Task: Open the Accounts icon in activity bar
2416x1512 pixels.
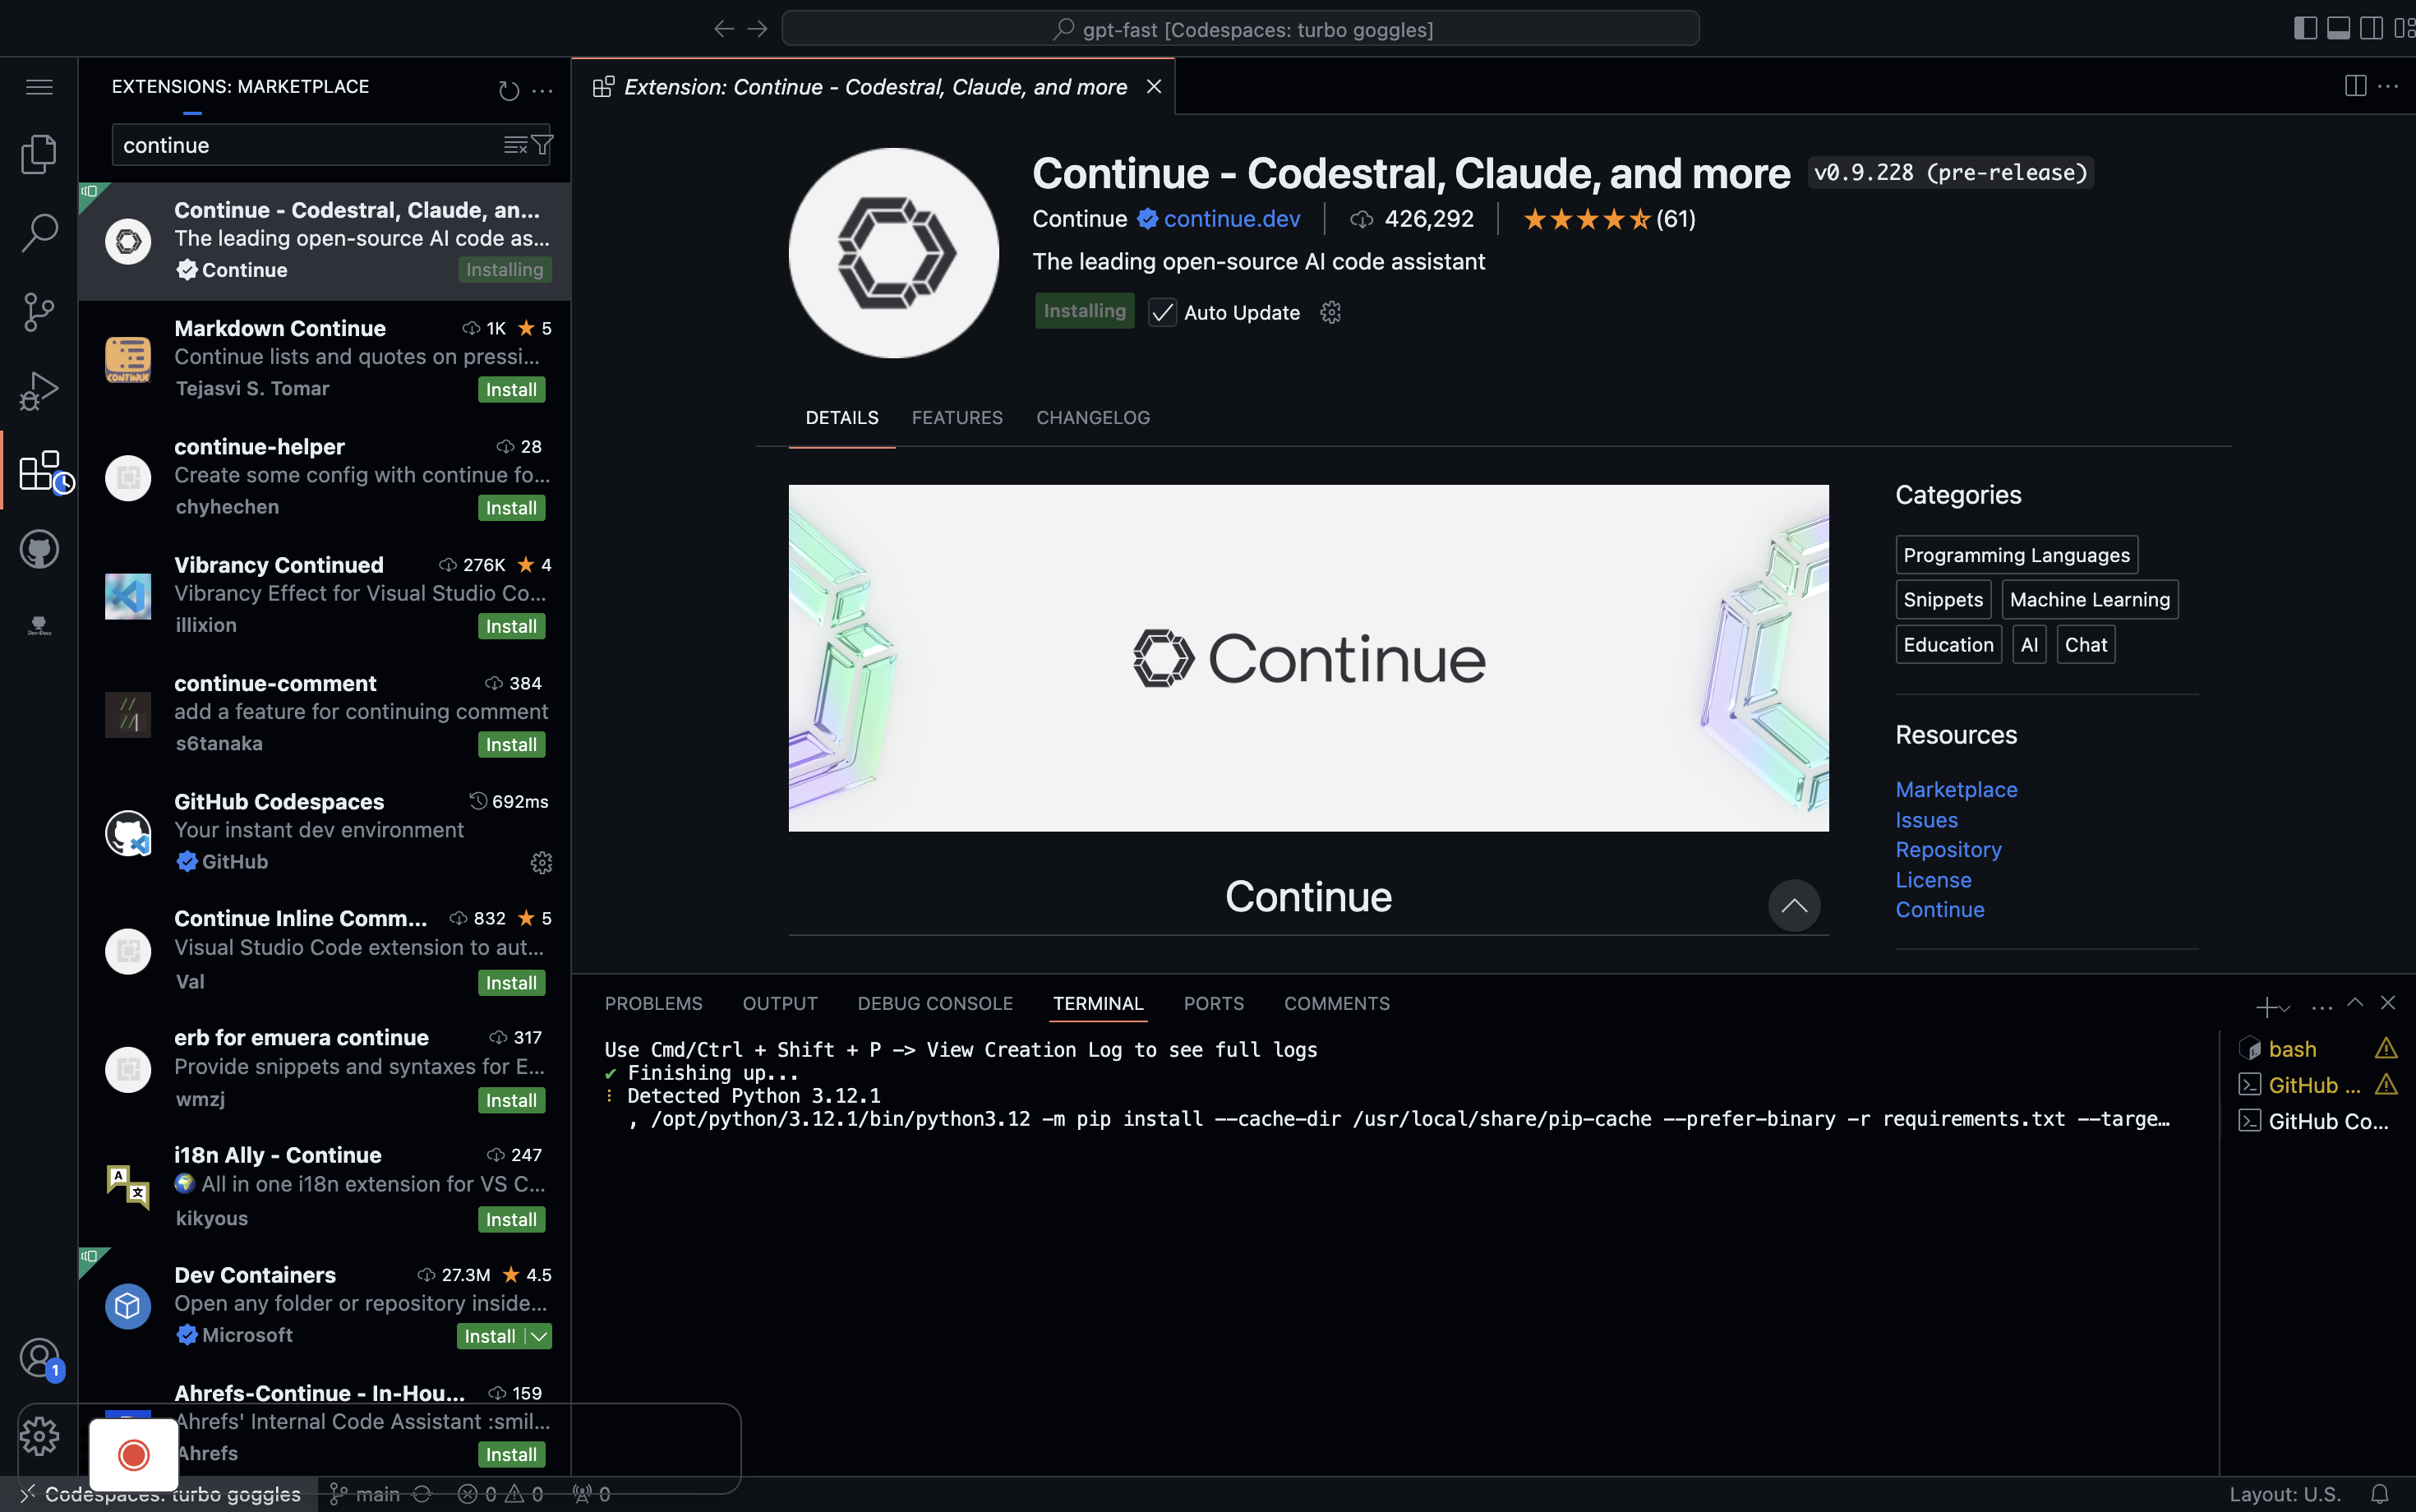Action: (x=39, y=1357)
